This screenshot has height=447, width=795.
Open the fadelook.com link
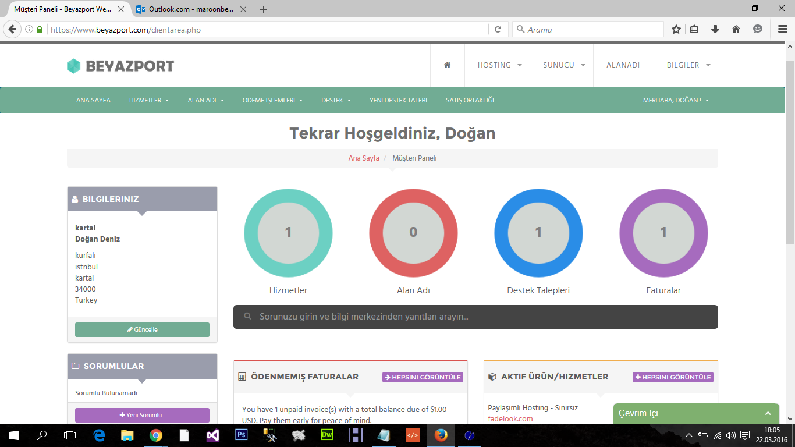point(510,418)
